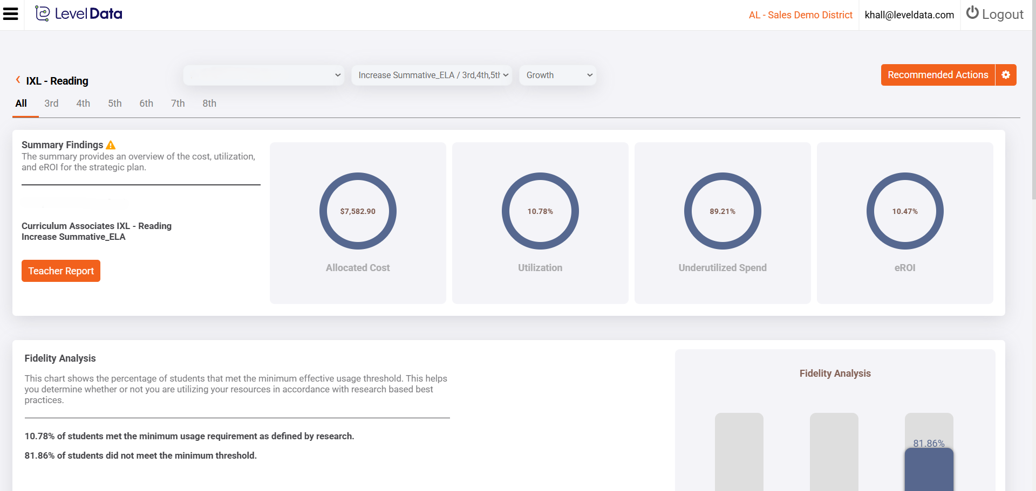Click the Summary Findings warning icon

[111, 145]
